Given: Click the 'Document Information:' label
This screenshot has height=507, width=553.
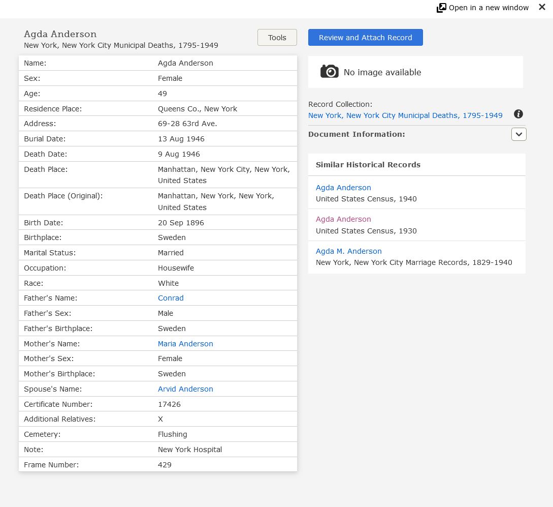Looking at the screenshot, I should pyautogui.click(x=356, y=134).
